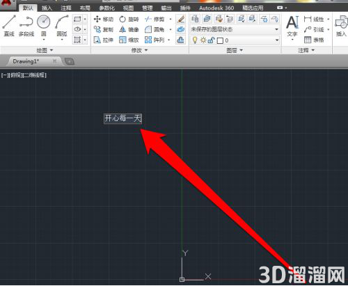Select the 引线 (Leader) tool
The image size is (348, 286).
(314, 29)
